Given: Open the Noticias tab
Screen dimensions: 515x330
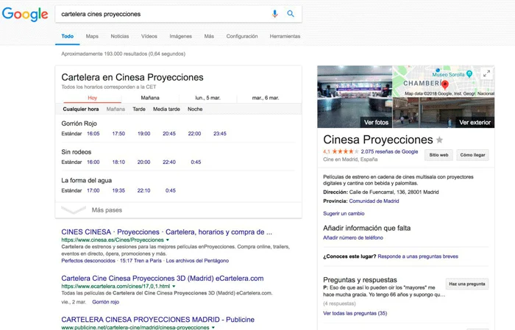Looking at the screenshot, I should 119,36.
